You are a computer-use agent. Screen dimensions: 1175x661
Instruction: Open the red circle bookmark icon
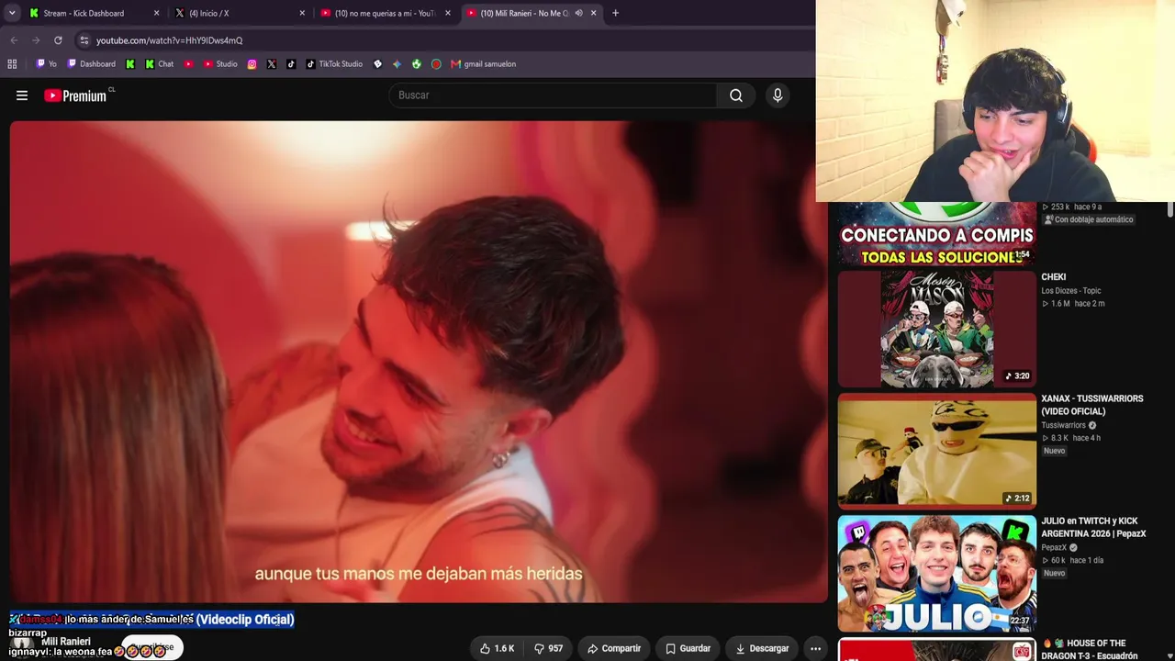pos(436,64)
